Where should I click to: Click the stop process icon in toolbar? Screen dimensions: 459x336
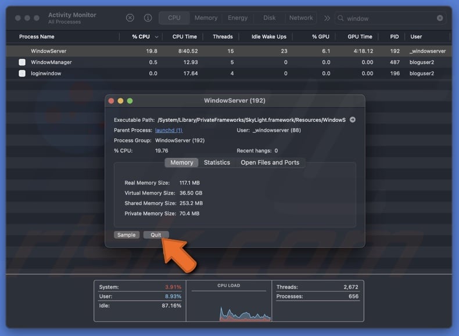(x=130, y=18)
